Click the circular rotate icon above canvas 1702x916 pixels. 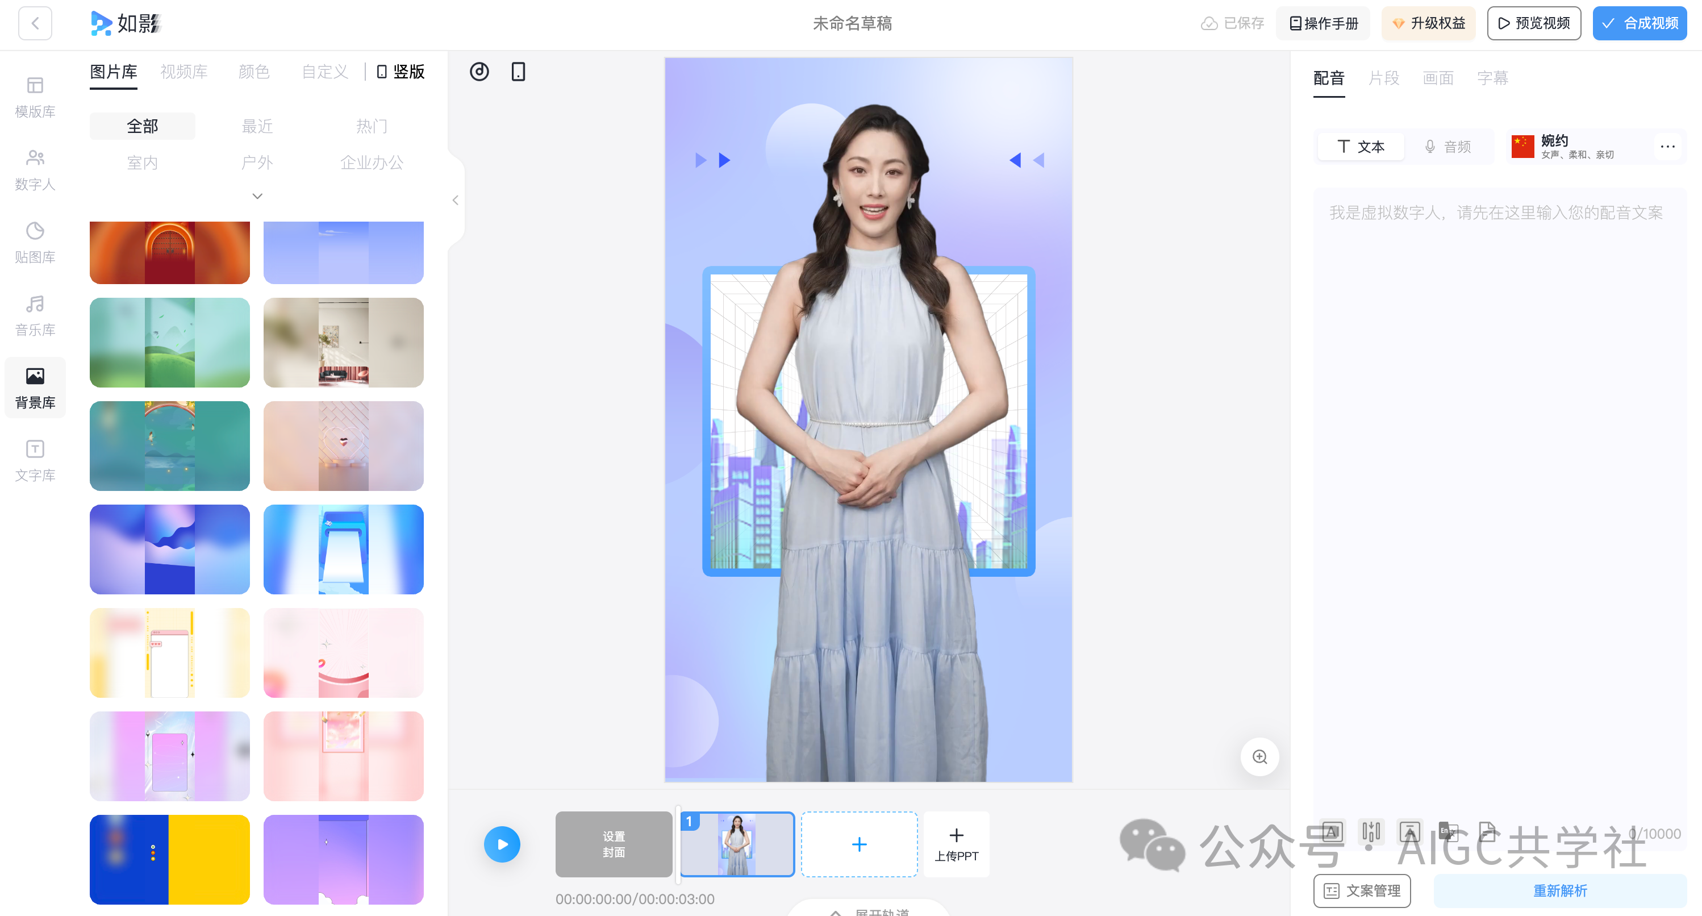coord(479,72)
